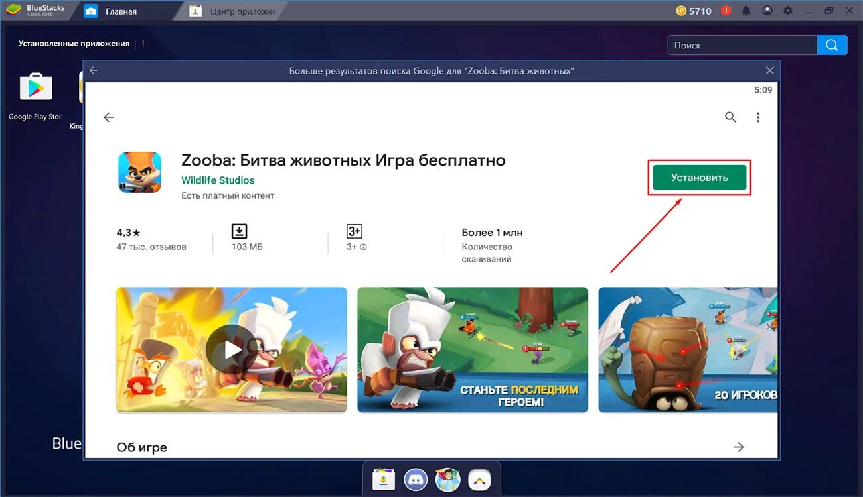Click the 4,3 star rating
This screenshot has height=497, width=863.
click(128, 233)
